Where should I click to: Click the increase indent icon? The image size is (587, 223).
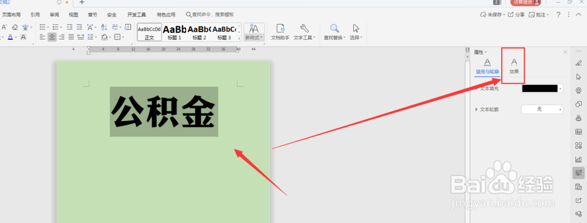tap(79, 28)
